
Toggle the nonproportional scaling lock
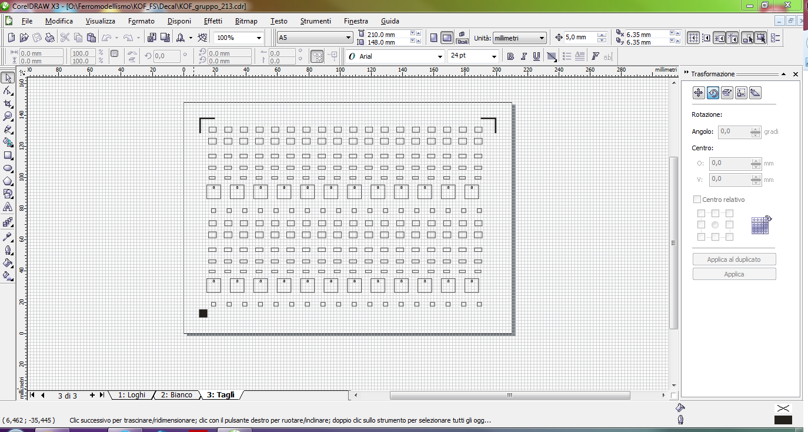click(114, 53)
